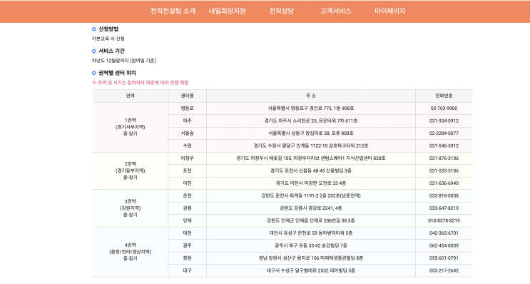Click the phone number 031-876-3106
Image resolution: width=530 pixels, height=284 pixels.
coord(444,158)
